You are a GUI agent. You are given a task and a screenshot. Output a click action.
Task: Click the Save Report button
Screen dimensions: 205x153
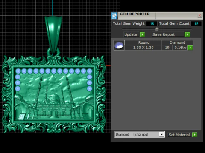click(168, 34)
